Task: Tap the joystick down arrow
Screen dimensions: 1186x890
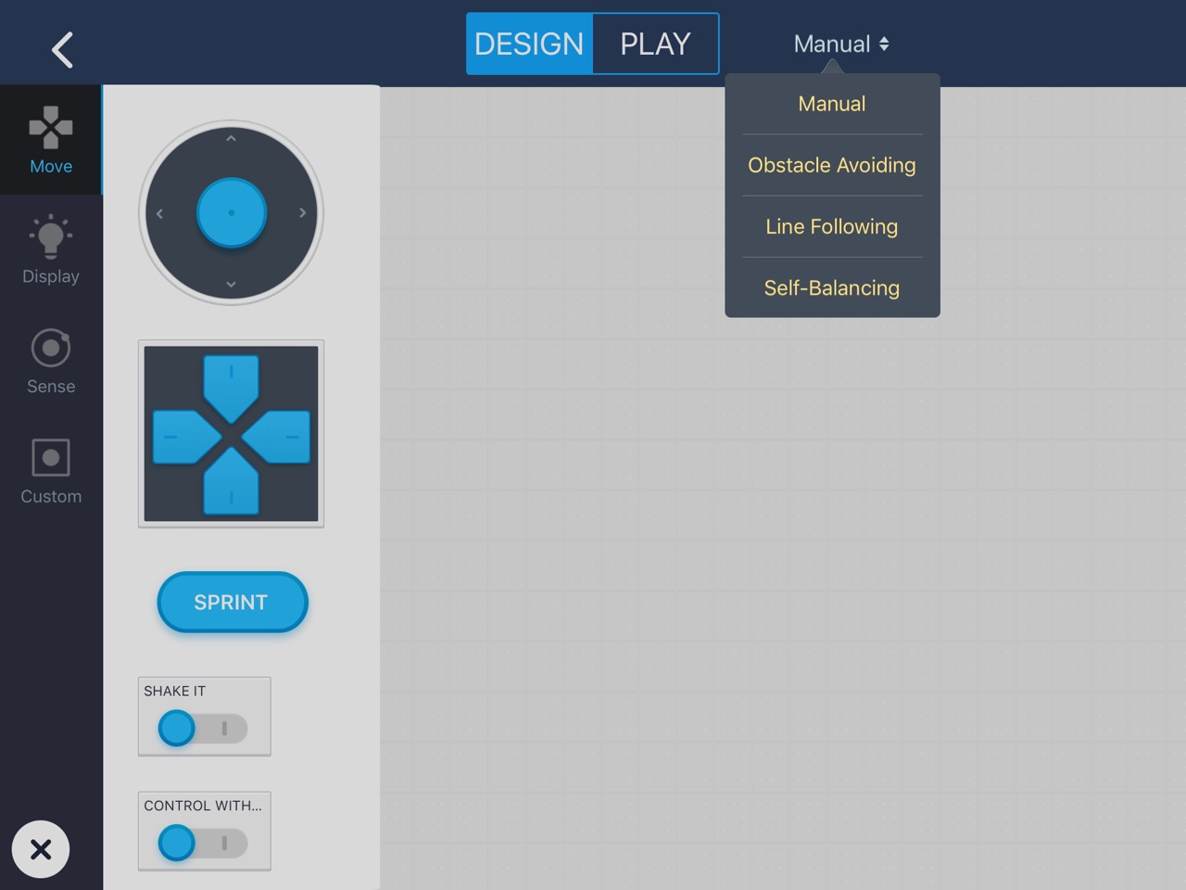Action: (231, 285)
